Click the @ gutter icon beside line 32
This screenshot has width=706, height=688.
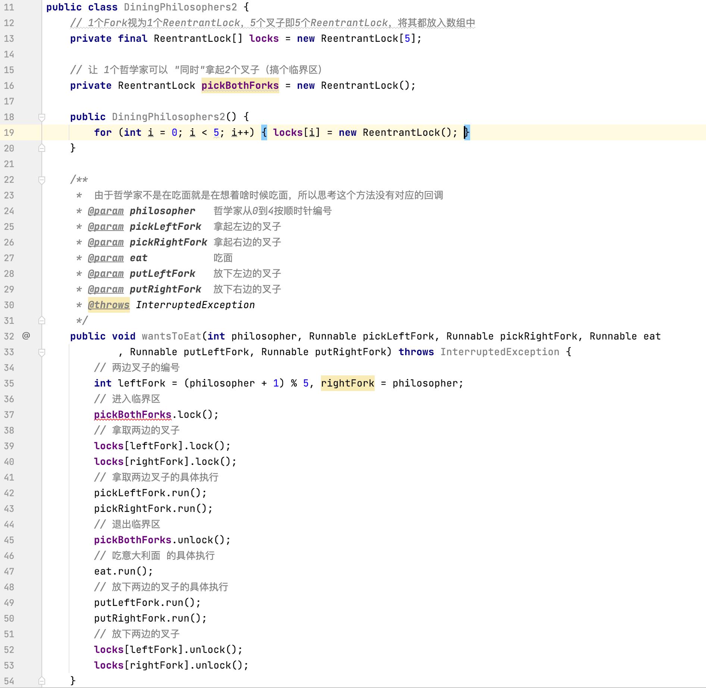[26, 336]
